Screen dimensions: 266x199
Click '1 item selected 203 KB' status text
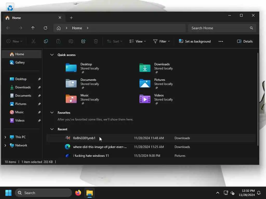(x=37, y=162)
